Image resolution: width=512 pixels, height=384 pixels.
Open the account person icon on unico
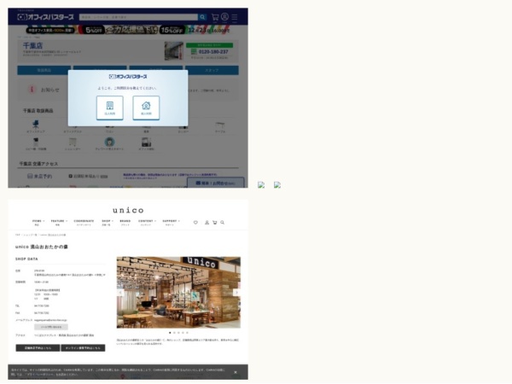click(207, 223)
